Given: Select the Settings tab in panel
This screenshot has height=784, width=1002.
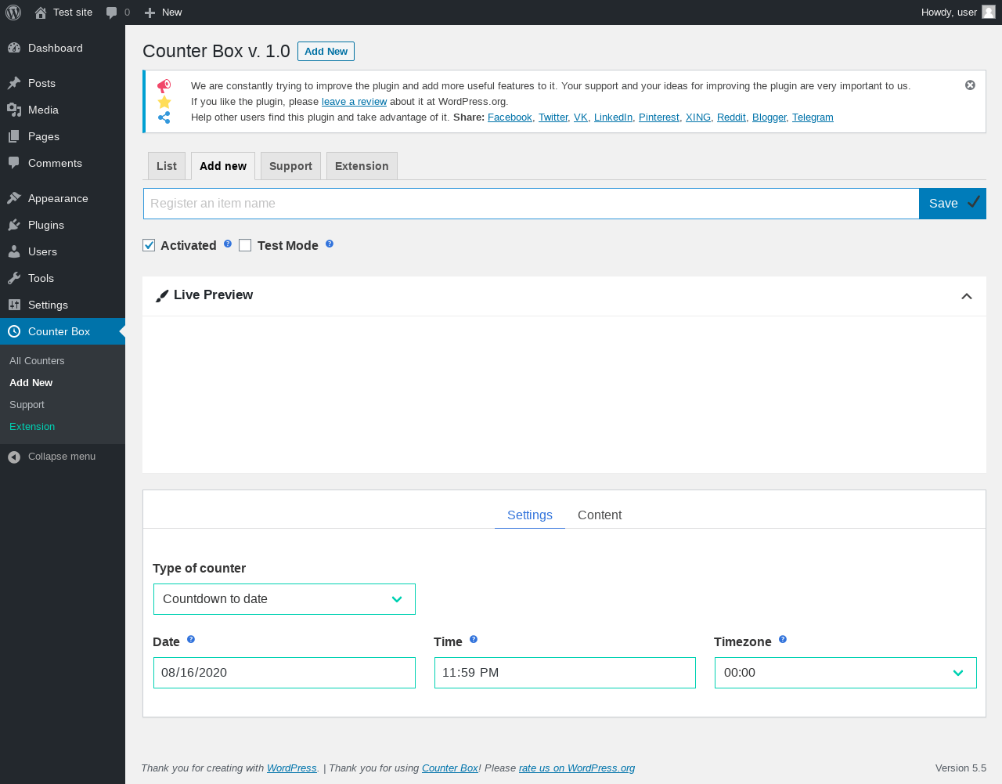Looking at the screenshot, I should coord(530,515).
